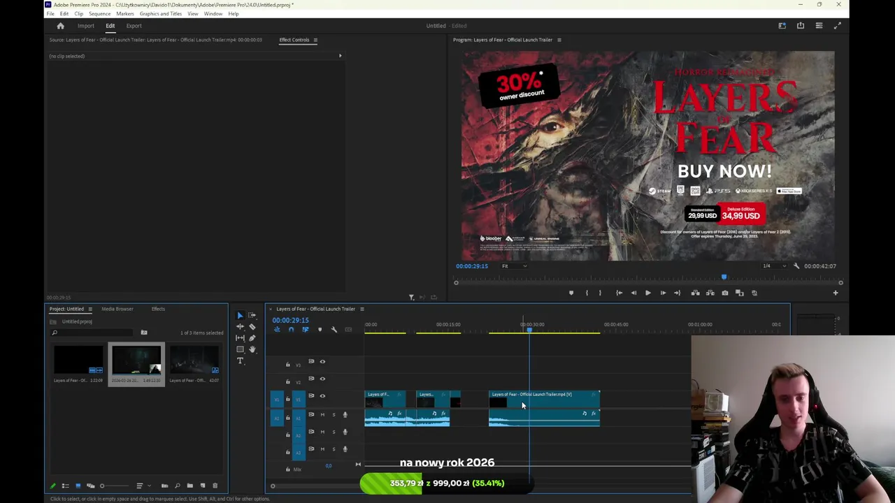Image resolution: width=895 pixels, height=503 pixels.
Task: Select the Ripple Edit tool
Action: (240, 327)
